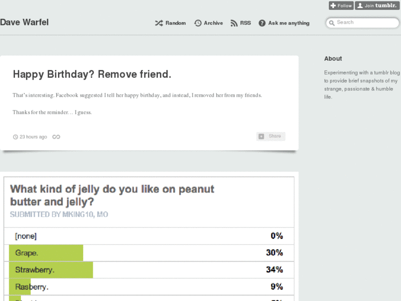Image resolution: width=401 pixels, height=301 pixels.
Task: Click the shuffle icon beside Random
Action: (159, 23)
